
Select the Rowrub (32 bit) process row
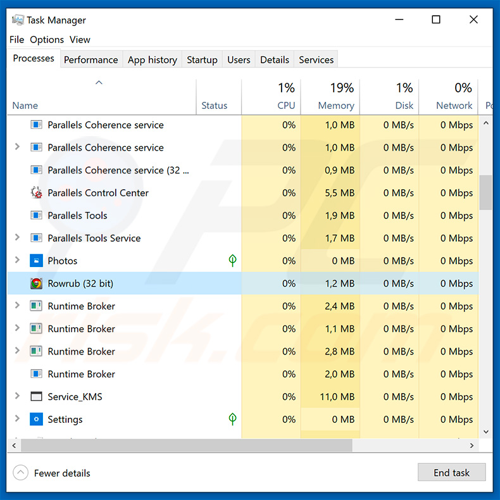click(243, 283)
